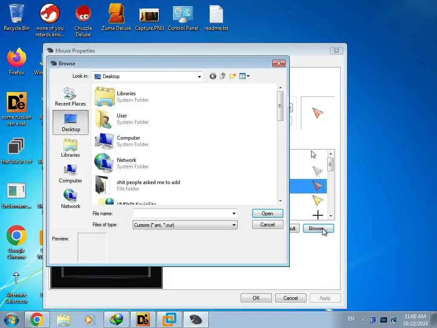The image size is (437, 328).
Task: Cancel the Browse dialog
Action: 268,225
